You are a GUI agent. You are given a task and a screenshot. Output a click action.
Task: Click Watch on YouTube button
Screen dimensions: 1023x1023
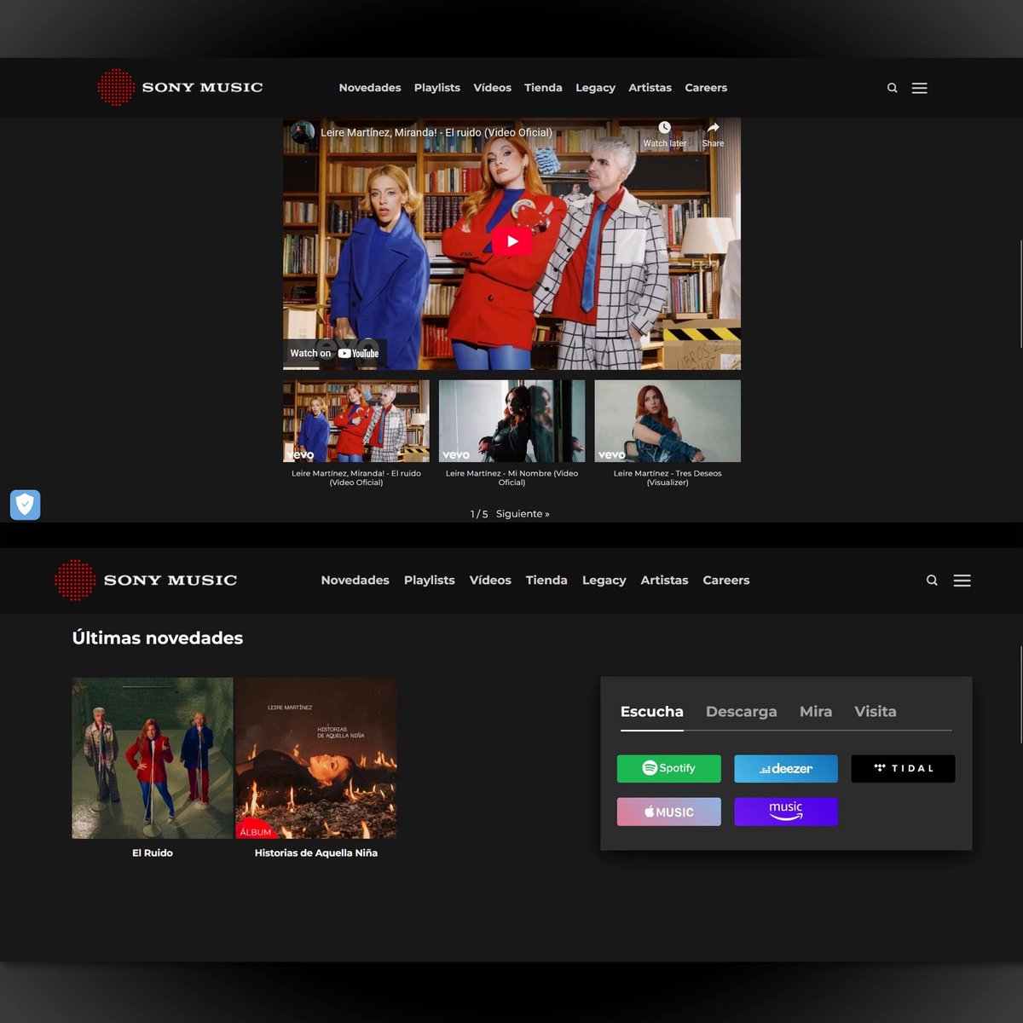(x=334, y=353)
